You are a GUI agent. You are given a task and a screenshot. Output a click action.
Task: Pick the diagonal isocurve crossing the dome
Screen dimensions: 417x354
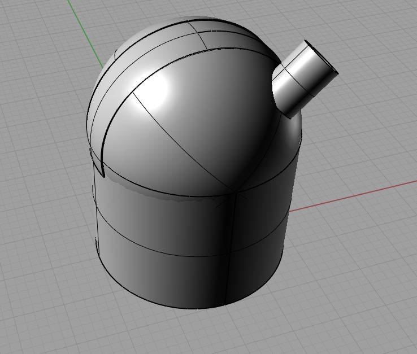(181, 142)
